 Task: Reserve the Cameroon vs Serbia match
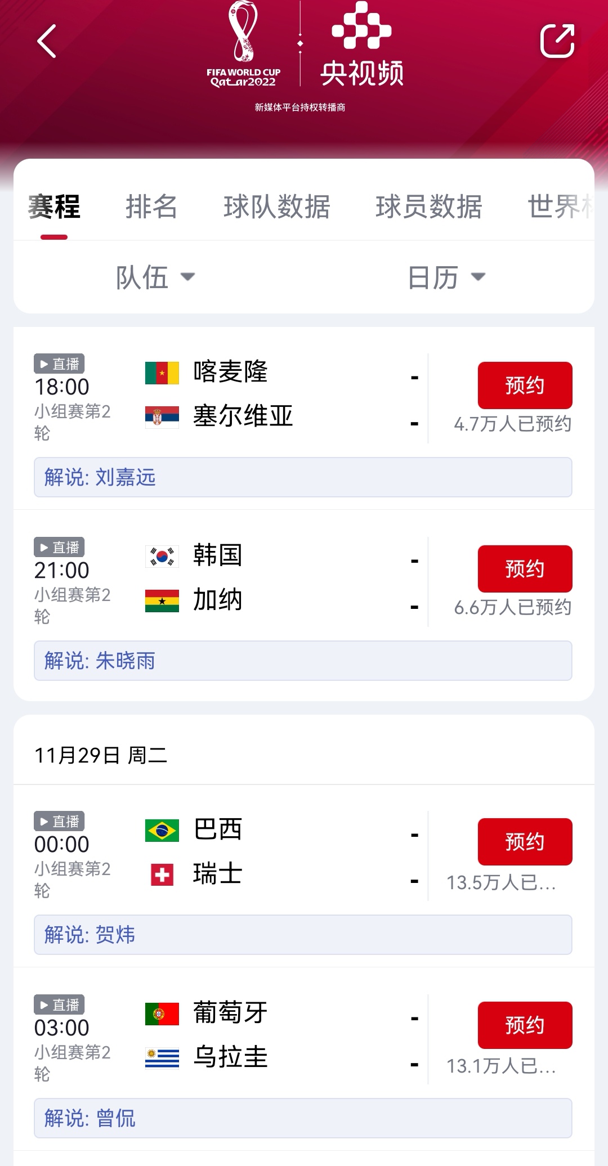click(525, 385)
